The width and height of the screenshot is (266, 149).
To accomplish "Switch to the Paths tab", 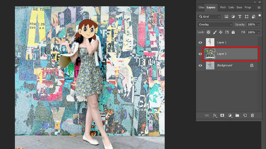I will (x=223, y=7).
